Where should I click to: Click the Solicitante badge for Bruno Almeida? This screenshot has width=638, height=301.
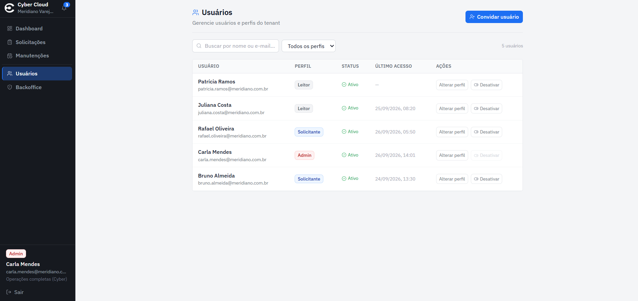click(309, 179)
